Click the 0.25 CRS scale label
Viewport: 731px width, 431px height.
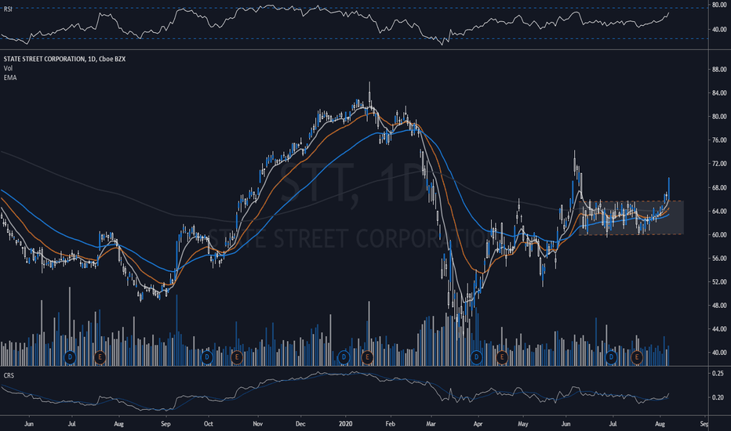click(x=718, y=373)
